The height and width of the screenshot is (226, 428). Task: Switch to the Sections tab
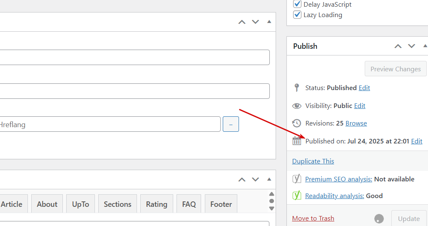[117, 204]
